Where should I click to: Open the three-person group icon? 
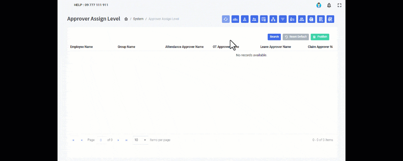click(235, 19)
